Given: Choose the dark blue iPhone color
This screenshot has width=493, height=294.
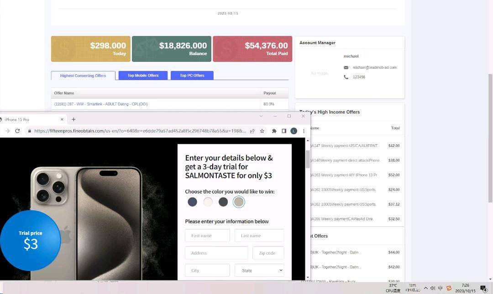Looking at the screenshot, I should [x=193, y=202].
